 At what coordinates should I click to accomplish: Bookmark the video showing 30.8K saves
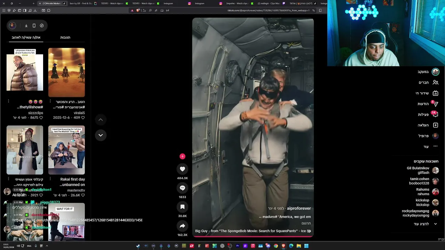pos(182,207)
